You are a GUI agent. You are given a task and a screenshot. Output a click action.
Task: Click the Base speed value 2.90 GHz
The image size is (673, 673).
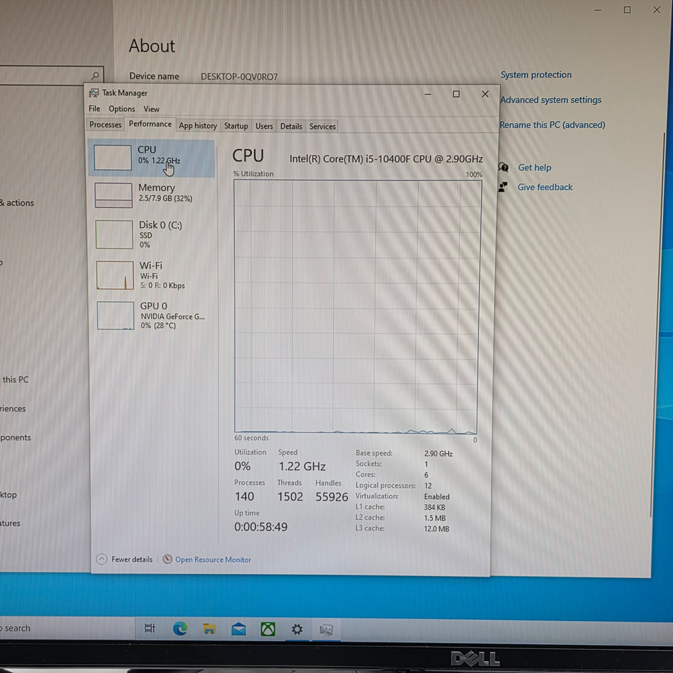(438, 453)
